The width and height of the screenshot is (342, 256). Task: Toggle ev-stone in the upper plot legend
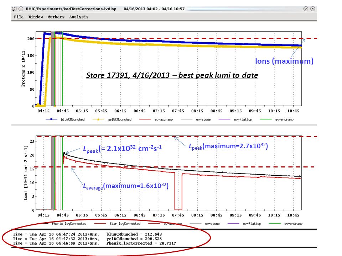click(196, 119)
